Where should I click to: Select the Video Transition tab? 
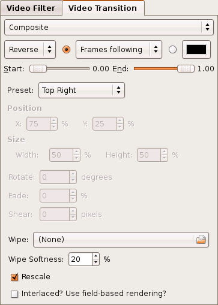[103, 8]
